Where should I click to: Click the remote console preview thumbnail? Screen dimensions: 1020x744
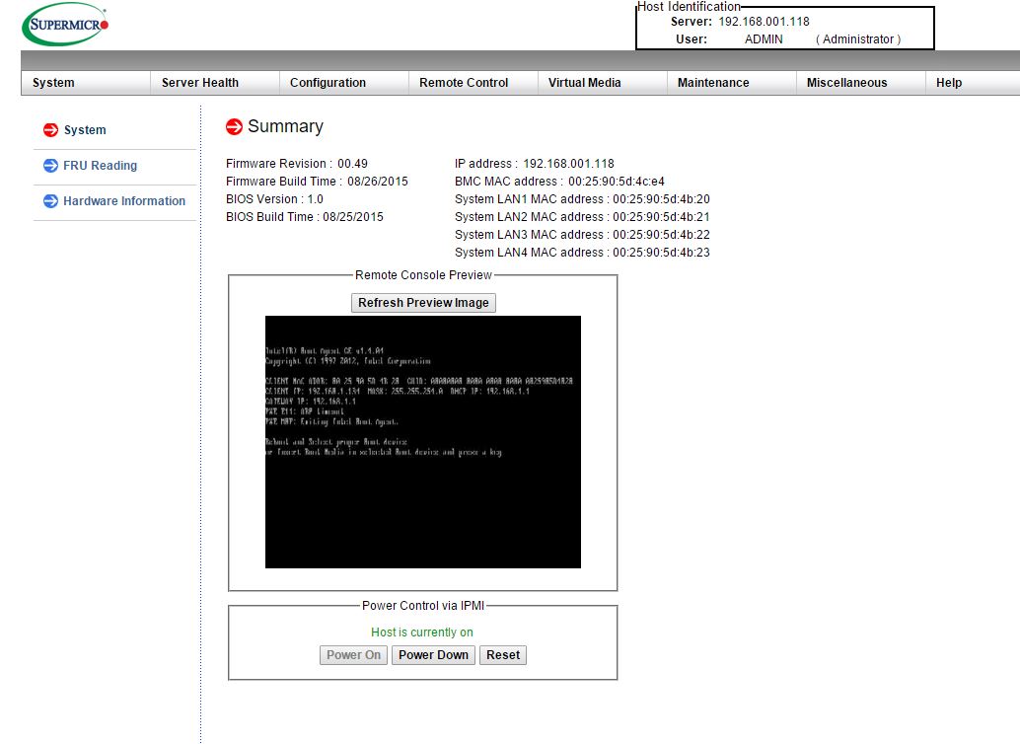[423, 442]
